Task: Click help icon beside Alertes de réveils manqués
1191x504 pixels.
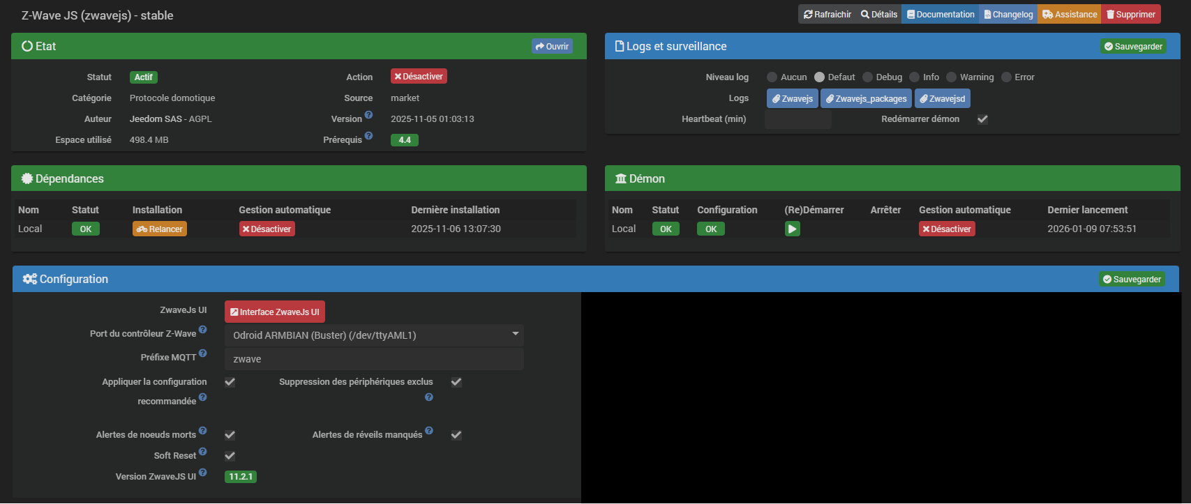Action: [x=429, y=431]
